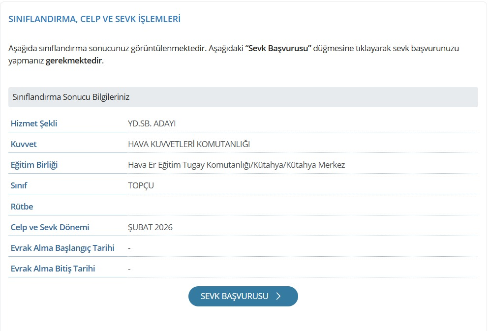Screen dimensions: 489x331
Task: Click the Evrak Alma Bitiş Tarihi label
Action: point(53,269)
